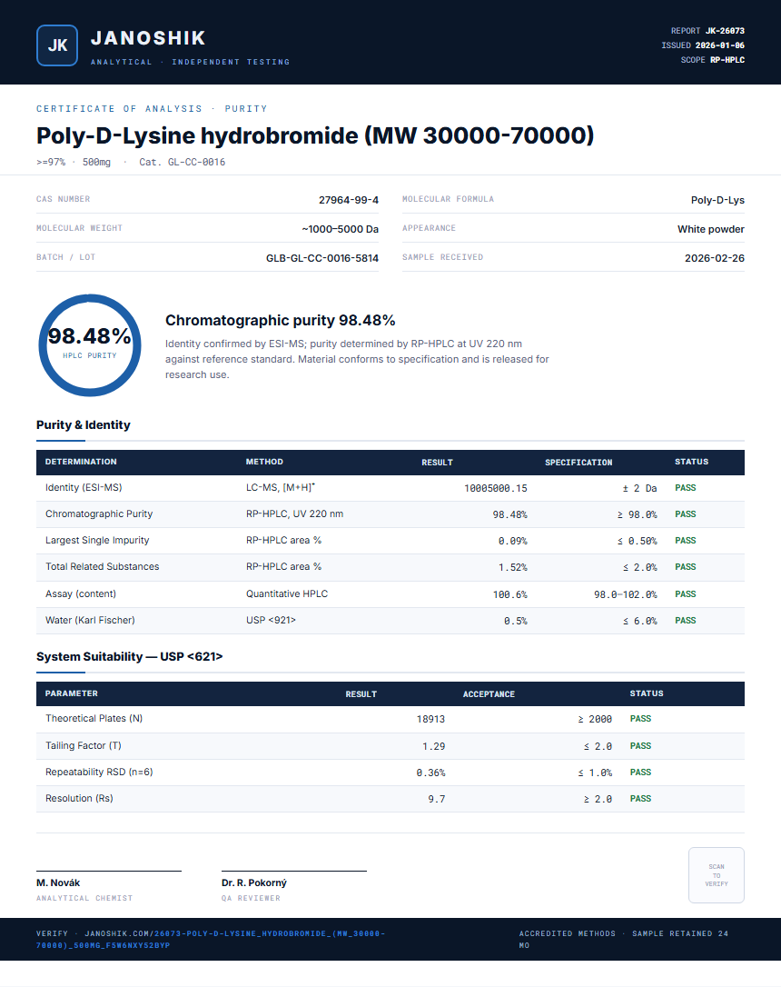The width and height of the screenshot is (781, 987).
Task: Click Tailing Factor (T) row label
Action: [84, 746]
